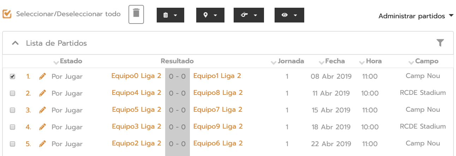456x156 pixels.
Task: Collapse the Lista de Partidos panel
Action: coord(15,43)
